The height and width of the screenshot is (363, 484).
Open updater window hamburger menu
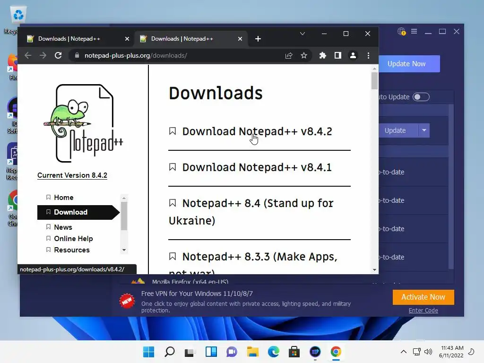coord(414,32)
